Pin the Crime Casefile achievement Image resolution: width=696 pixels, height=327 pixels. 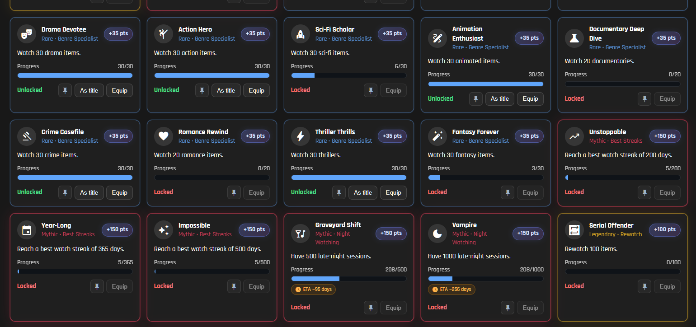65,192
